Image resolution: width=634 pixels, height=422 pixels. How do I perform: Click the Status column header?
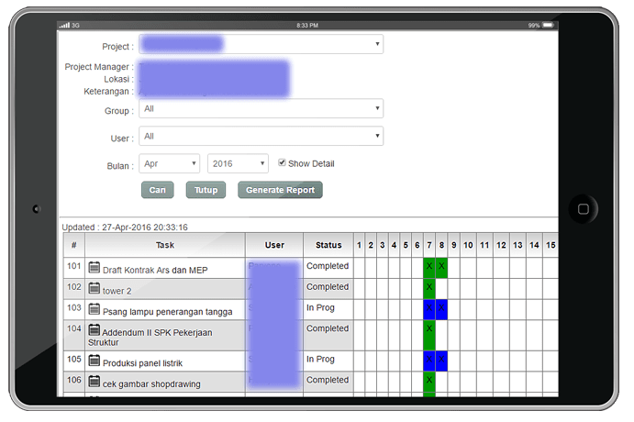point(328,245)
